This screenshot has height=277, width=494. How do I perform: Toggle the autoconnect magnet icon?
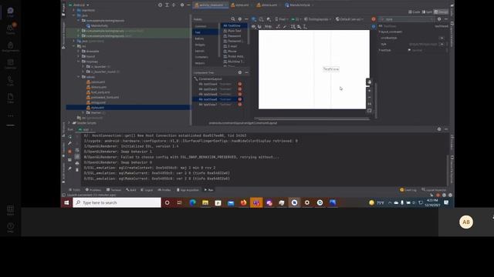pos(259,27)
